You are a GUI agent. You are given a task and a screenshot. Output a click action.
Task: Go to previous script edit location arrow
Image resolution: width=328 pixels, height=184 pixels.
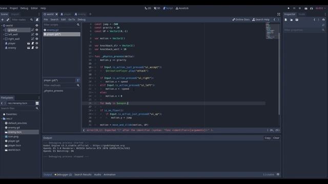tap(275, 19)
